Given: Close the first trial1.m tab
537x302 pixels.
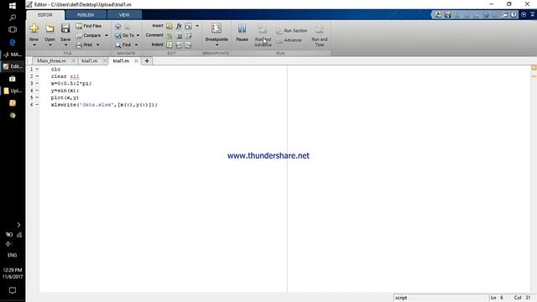Looking at the screenshot, I should (x=105, y=61).
